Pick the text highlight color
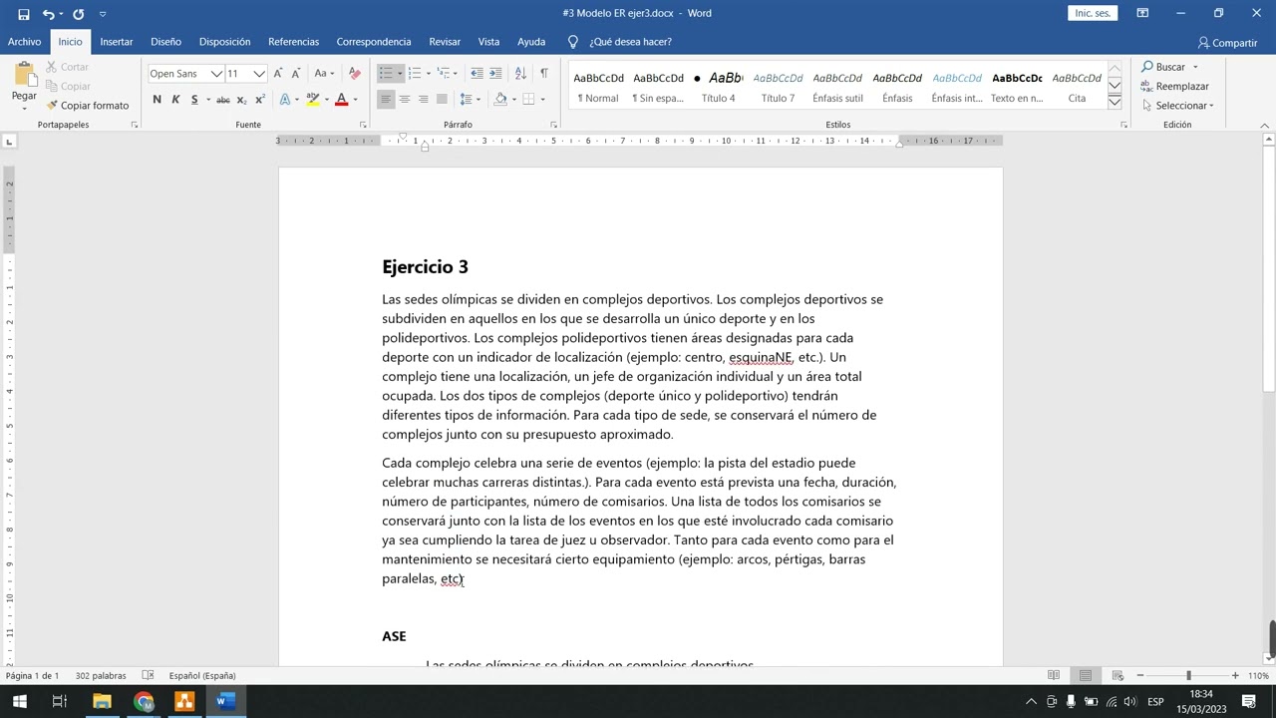This screenshot has width=1276, height=718. (x=313, y=100)
